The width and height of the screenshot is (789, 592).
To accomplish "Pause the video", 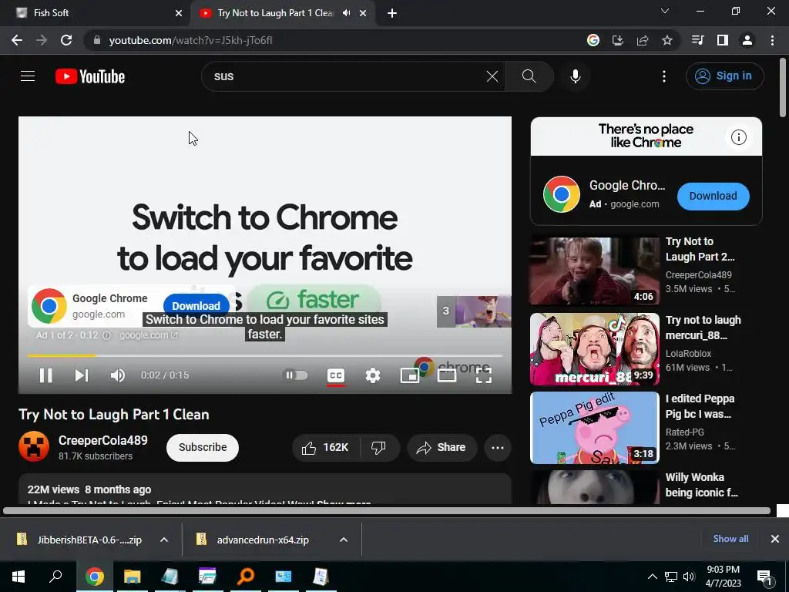I will pyautogui.click(x=45, y=375).
